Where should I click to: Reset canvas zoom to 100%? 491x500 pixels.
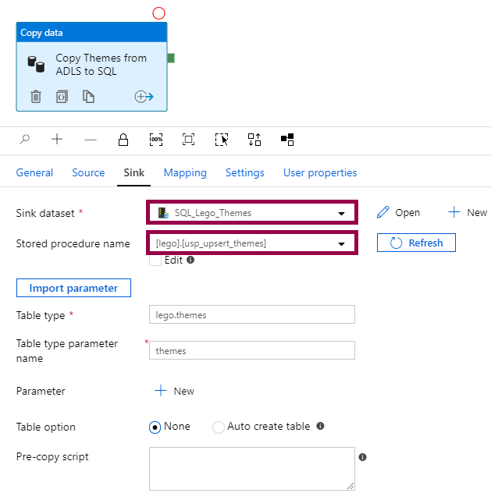(156, 140)
